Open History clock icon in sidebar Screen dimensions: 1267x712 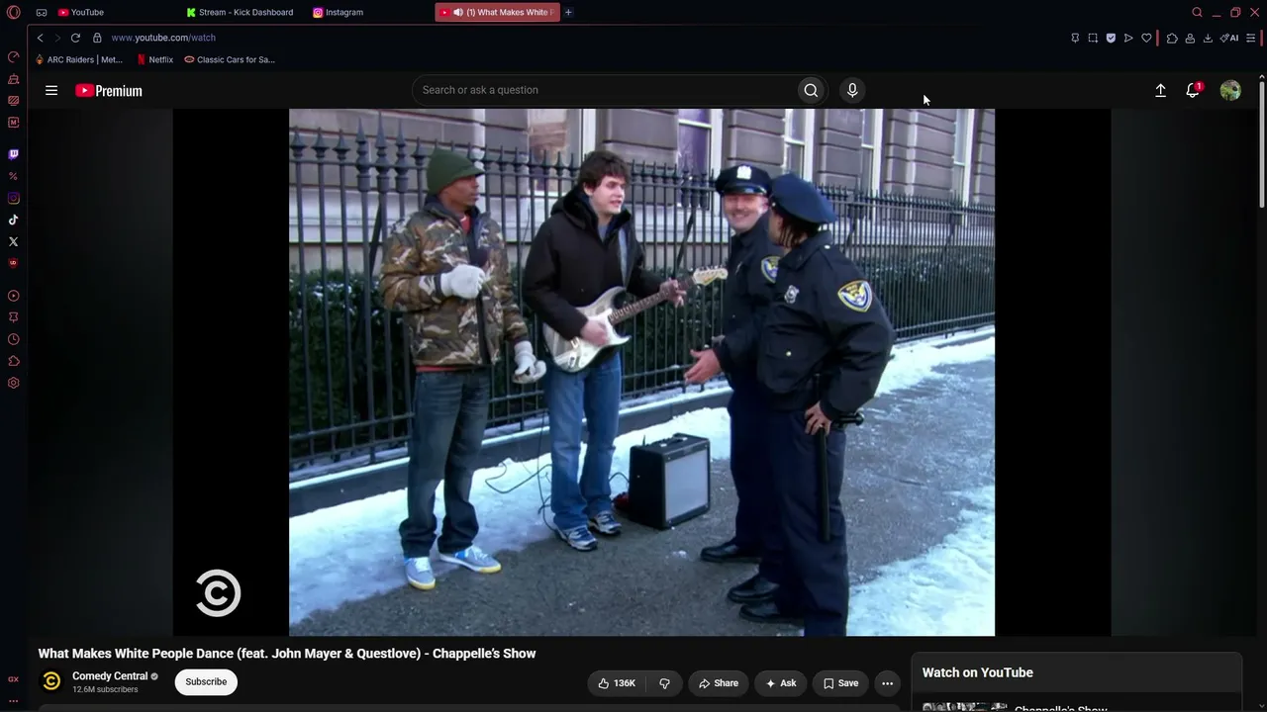click(x=13, y=339)
